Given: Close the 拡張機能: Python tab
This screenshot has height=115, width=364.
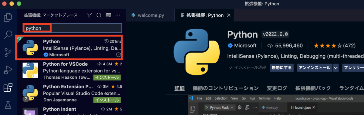Looking at the screenshot, I should point(229,15).
